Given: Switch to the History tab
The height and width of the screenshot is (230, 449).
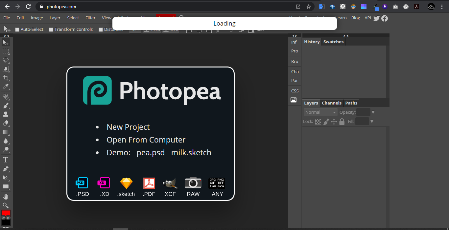Looking at the screenshot, I should [x=312, y=42].
